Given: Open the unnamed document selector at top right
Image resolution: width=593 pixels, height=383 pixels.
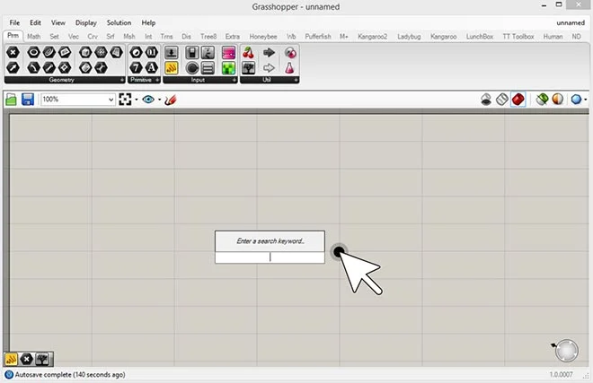Looking at the screenshot, I should point(571,22).
